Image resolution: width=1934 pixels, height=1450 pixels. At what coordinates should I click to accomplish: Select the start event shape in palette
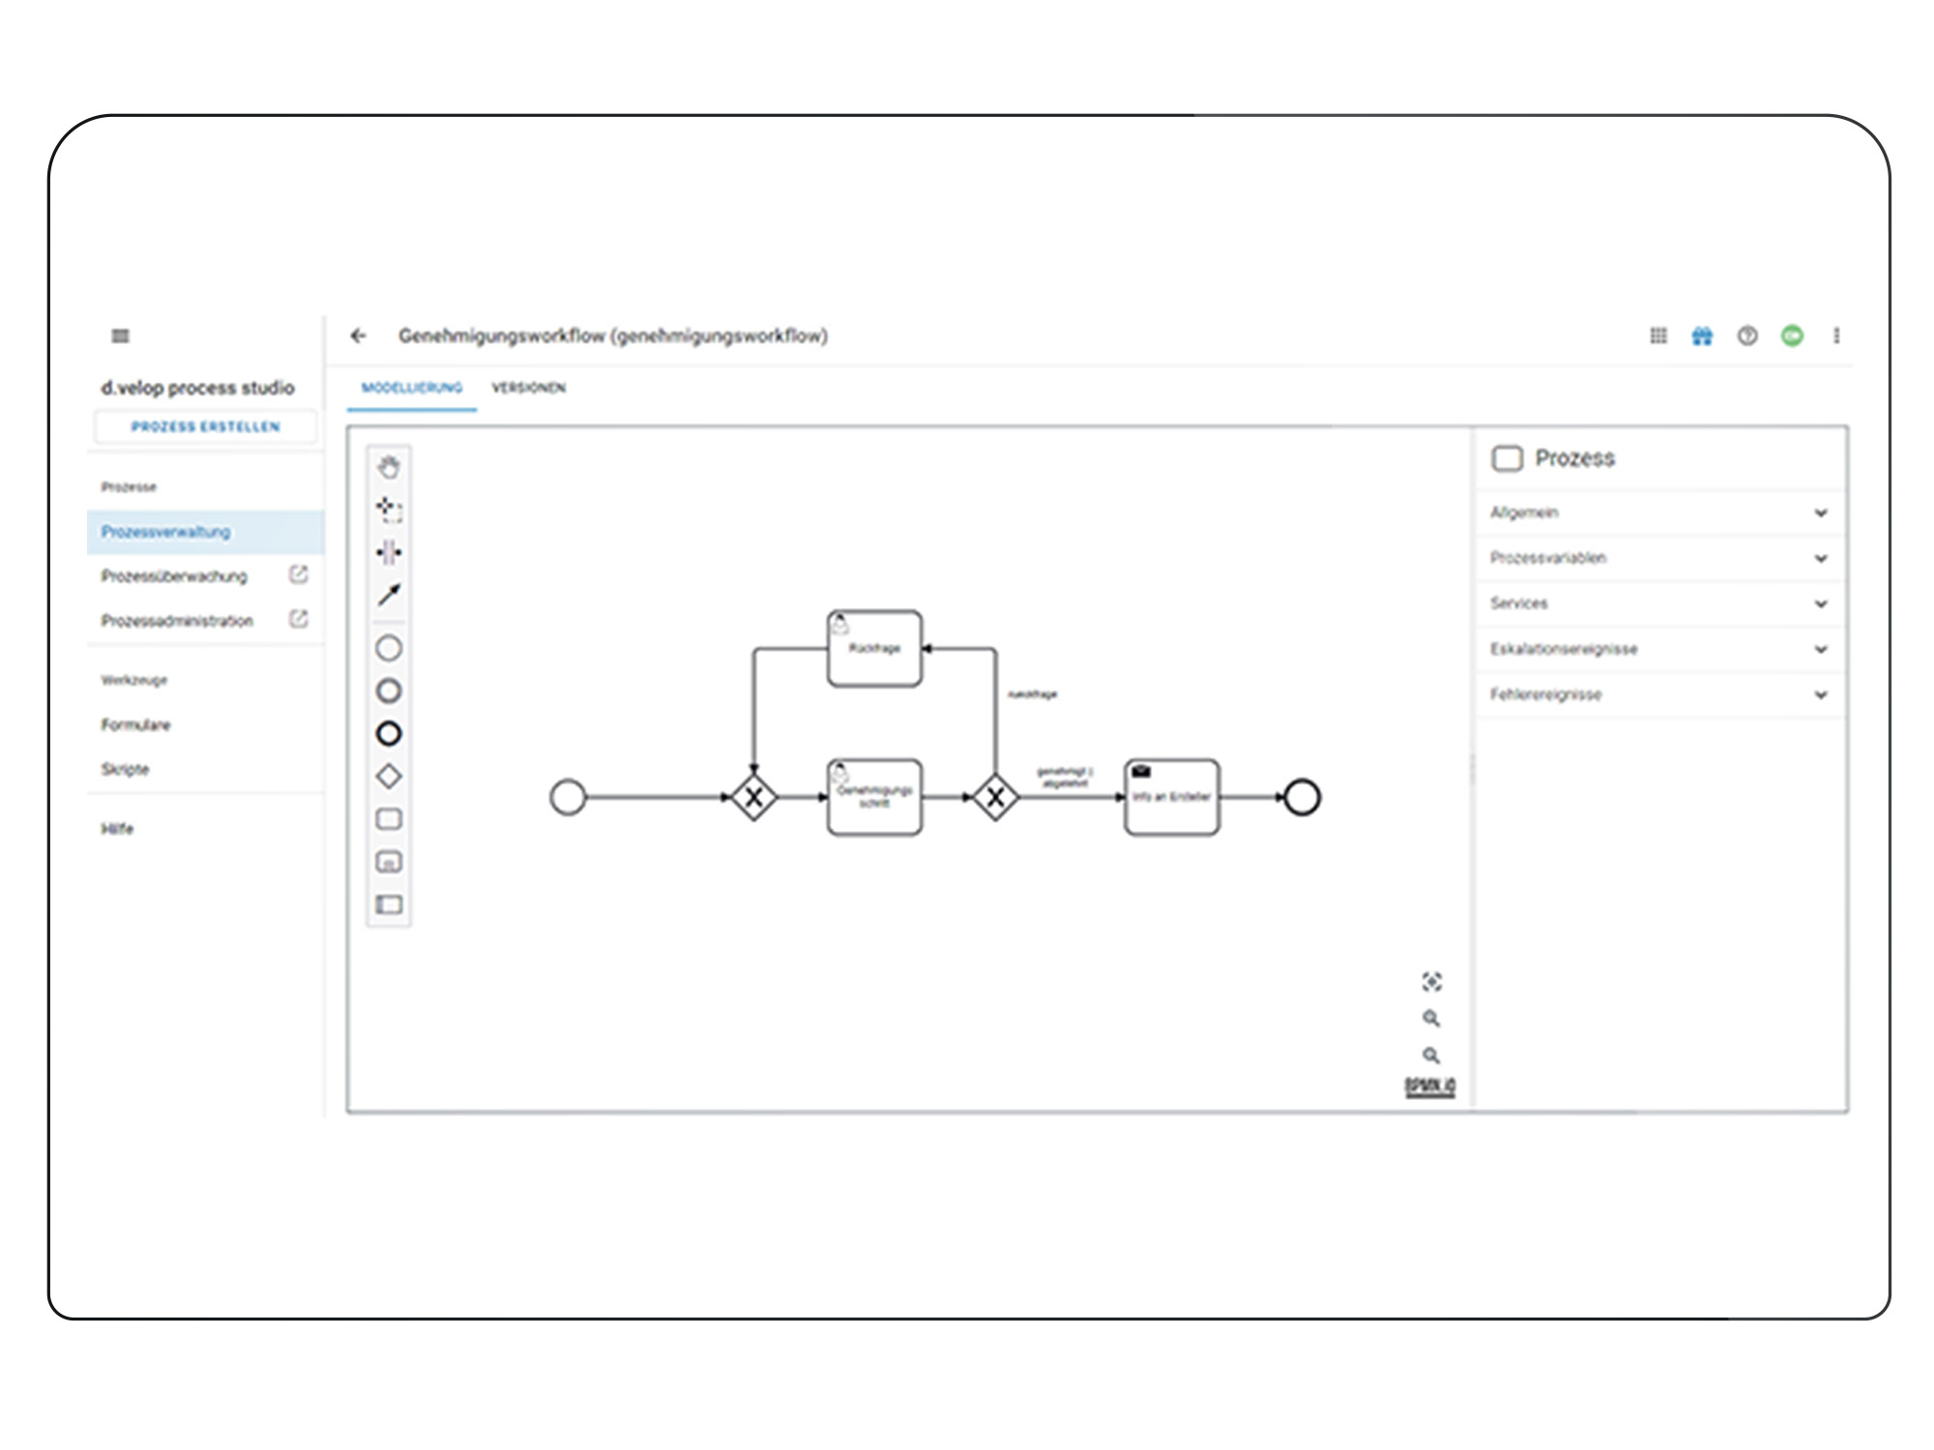coord(389,649)
